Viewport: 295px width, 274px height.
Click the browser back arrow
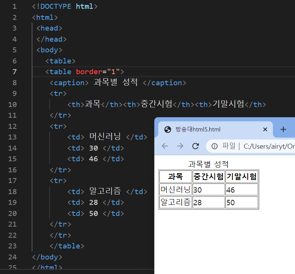click(x=165, y=146)
